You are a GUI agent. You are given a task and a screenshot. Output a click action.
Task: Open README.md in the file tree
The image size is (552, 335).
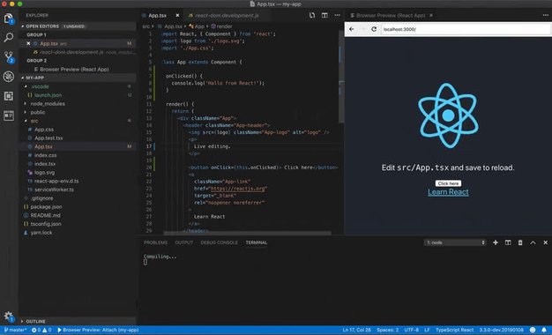(x=45, y=215)
